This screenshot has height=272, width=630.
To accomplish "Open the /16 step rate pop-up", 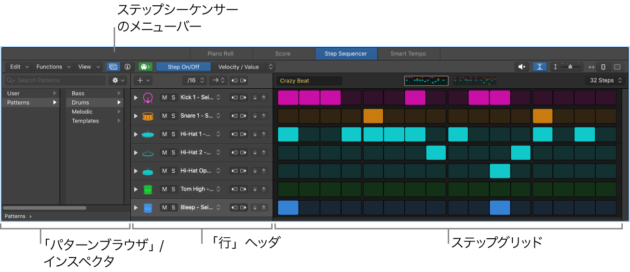I will pos(196,81).
